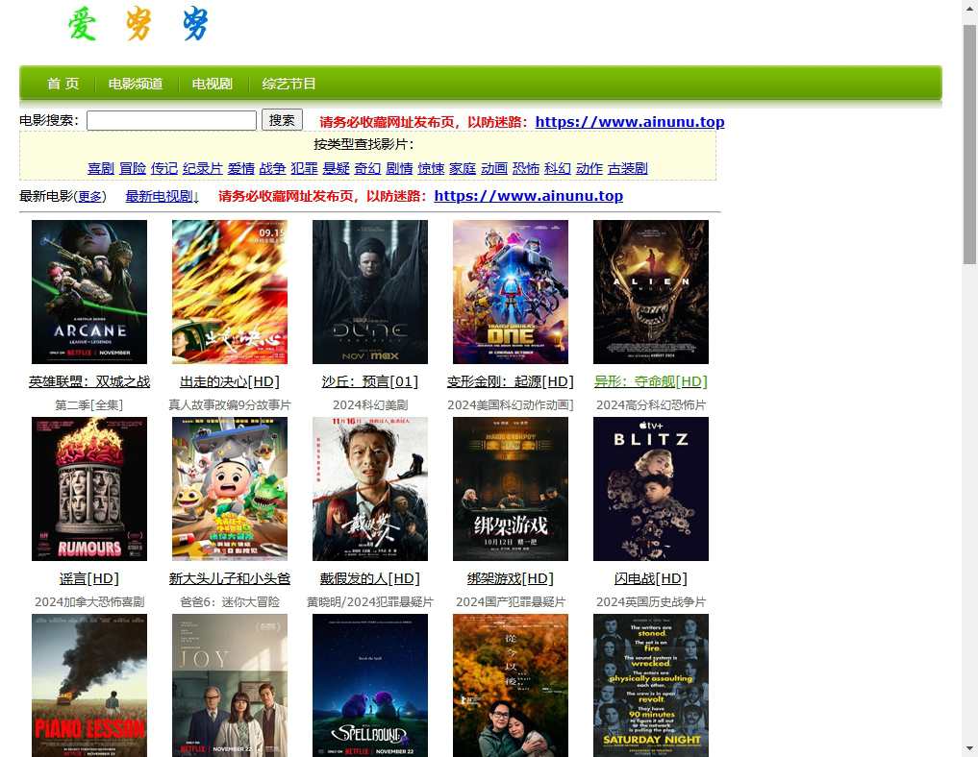Open the ainunu.top link in the 最新电影 row
Screen dimensions: 978x757
click(528, 196)
